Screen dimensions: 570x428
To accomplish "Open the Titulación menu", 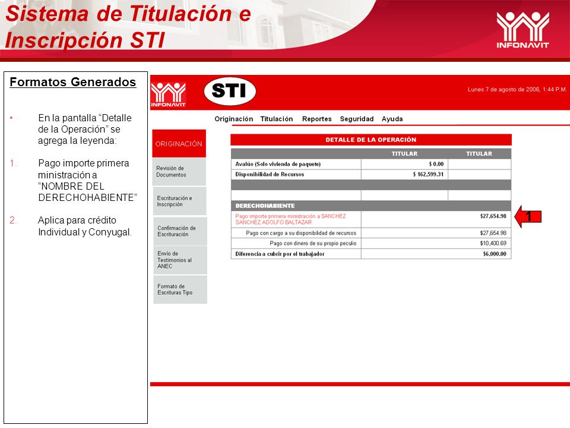I will point(277,119).
